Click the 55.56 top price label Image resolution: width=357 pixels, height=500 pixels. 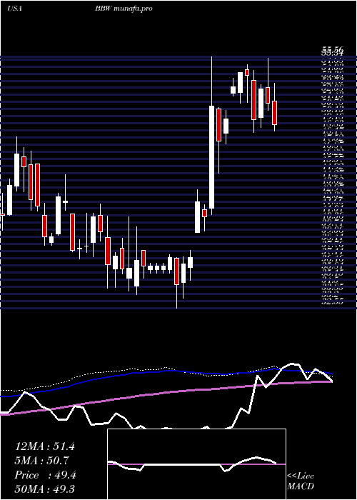(333, 49)
